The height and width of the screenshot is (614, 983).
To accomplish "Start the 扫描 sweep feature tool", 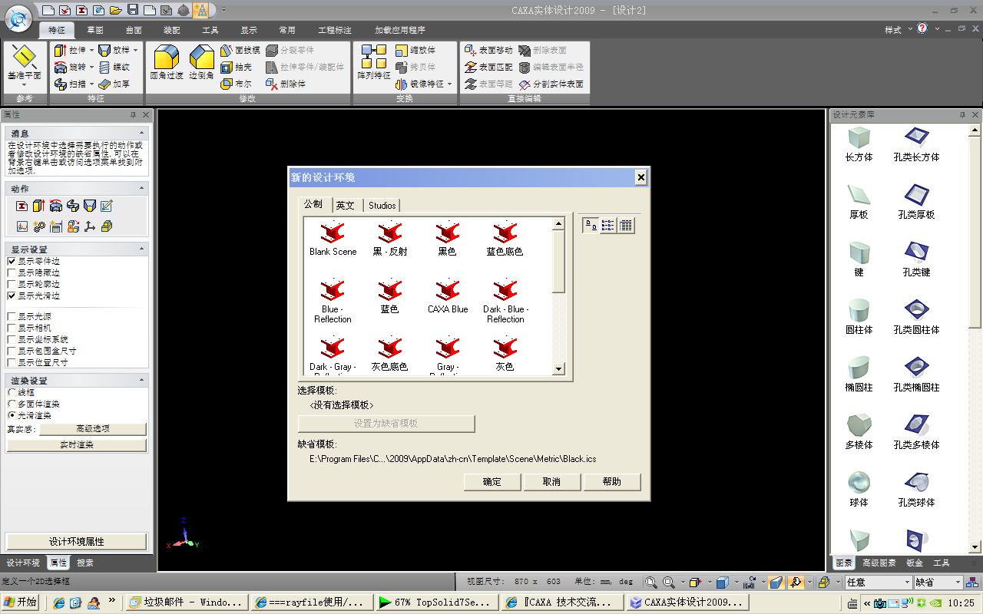I will click(70, 84).
